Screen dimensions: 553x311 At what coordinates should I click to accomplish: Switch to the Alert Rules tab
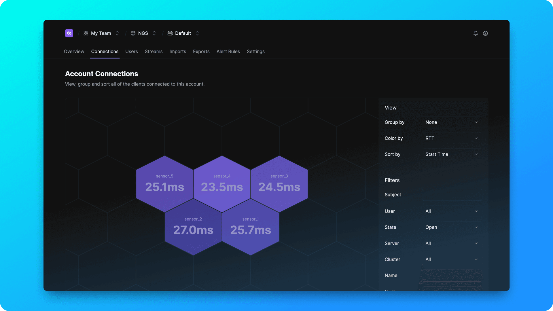[228, 52]
